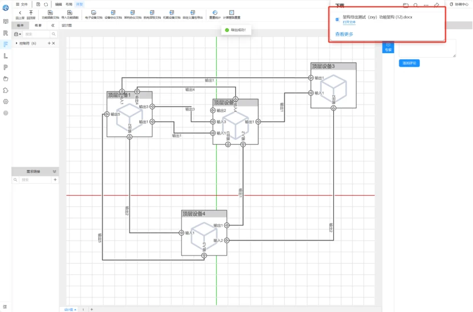
Task: Add a new sheet with the bottom plus
Action: tap(92, 309)
